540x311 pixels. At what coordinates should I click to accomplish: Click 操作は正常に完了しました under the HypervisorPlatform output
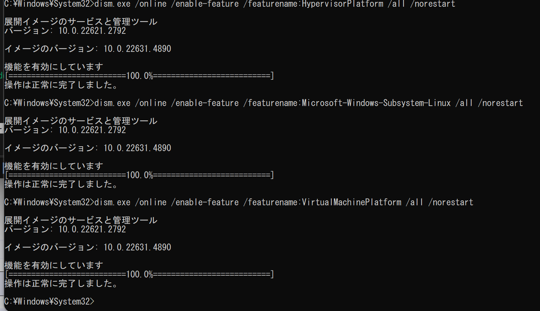pos(62,85)
